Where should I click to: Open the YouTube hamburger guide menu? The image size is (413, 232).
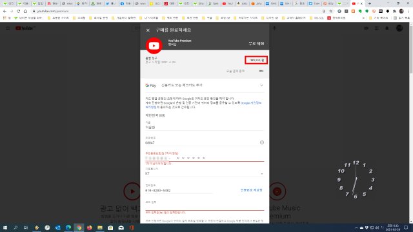click(8, 28)
